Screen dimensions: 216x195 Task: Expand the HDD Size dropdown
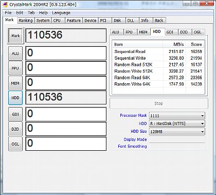[x=177, y=132]
